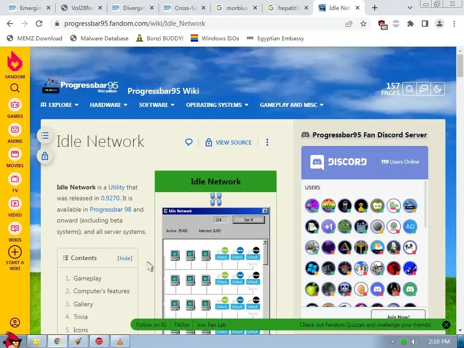
Task: Open the Chrome three-dot menu
Action: pyautogui.click(x=454, y=24)
